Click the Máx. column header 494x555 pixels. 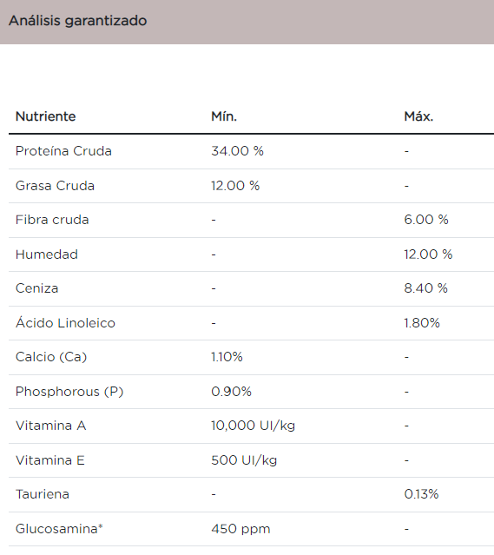[418, 116]
